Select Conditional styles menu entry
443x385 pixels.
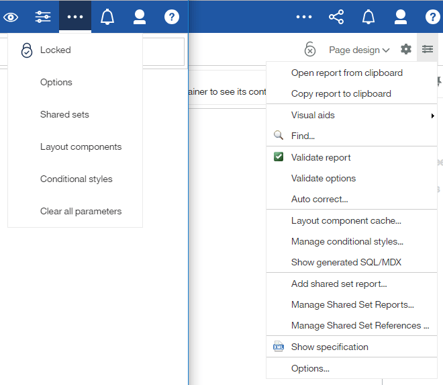point(75,179)
